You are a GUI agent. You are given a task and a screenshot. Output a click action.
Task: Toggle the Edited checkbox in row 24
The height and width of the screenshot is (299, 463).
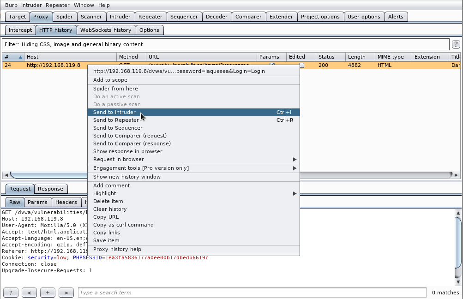301,65
